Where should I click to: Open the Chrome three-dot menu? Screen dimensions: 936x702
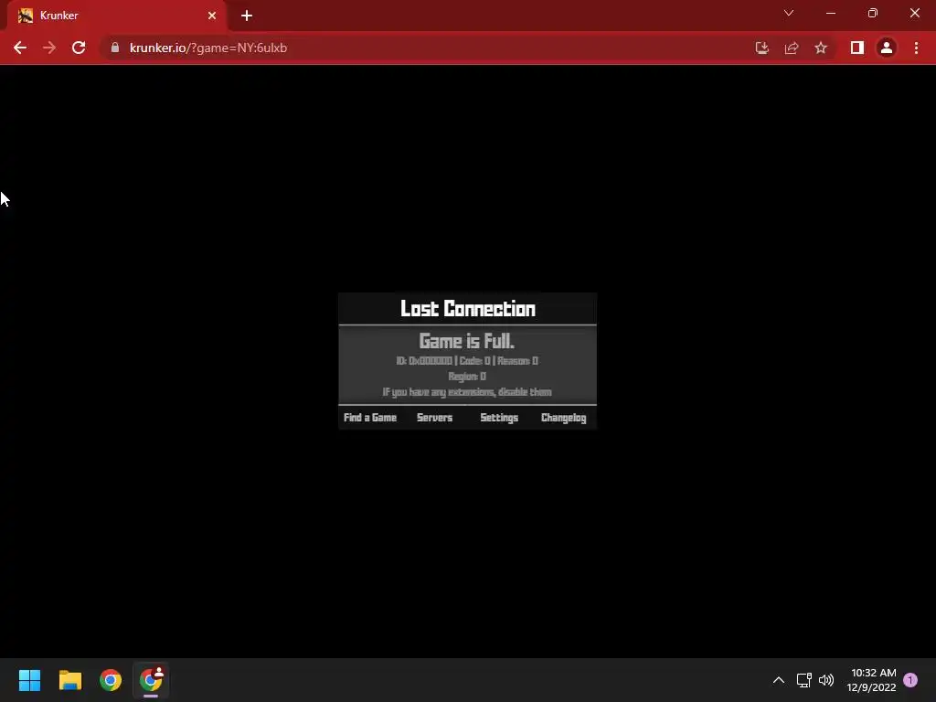[916, 48]
